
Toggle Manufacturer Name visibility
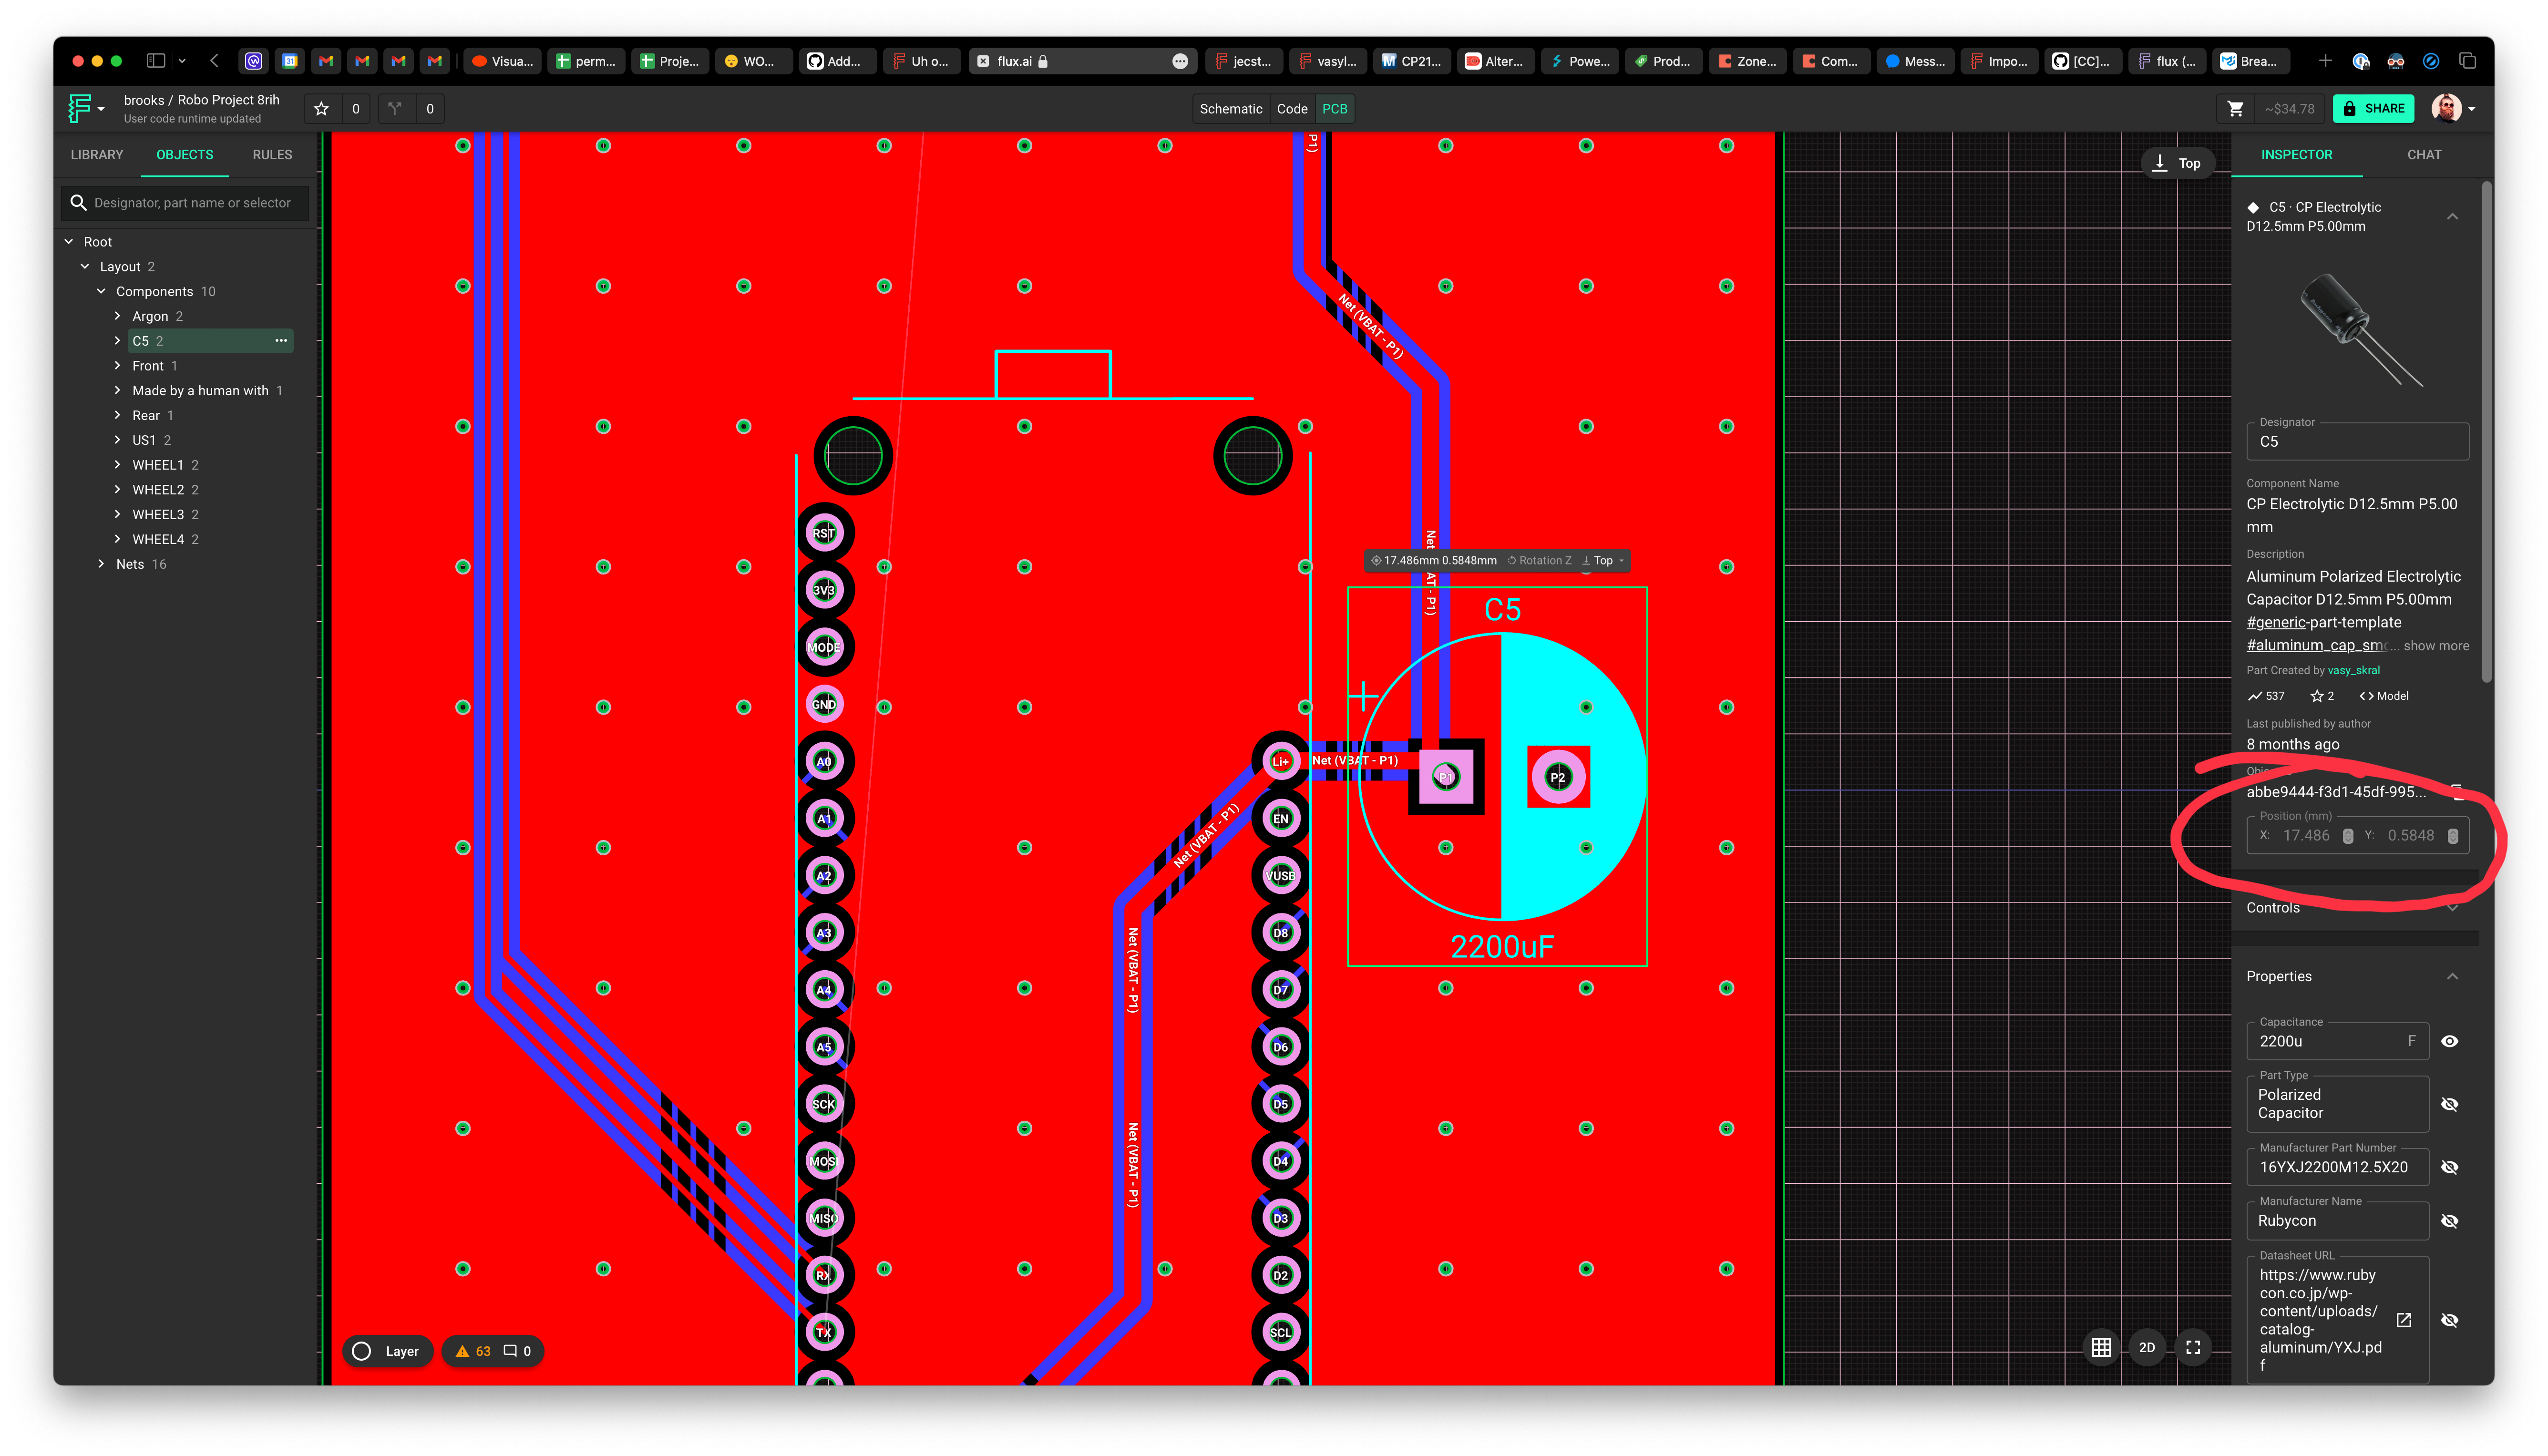[x=2449, y=1221]
